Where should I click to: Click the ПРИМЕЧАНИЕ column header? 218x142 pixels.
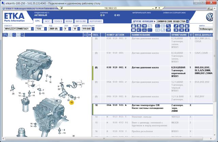[180, 35]
